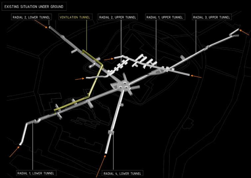Click the orange arrow at Radial 2 lower tunnel entrance
Image resolution: width=251 pixels, height=178 pixels.
(42, 24)
